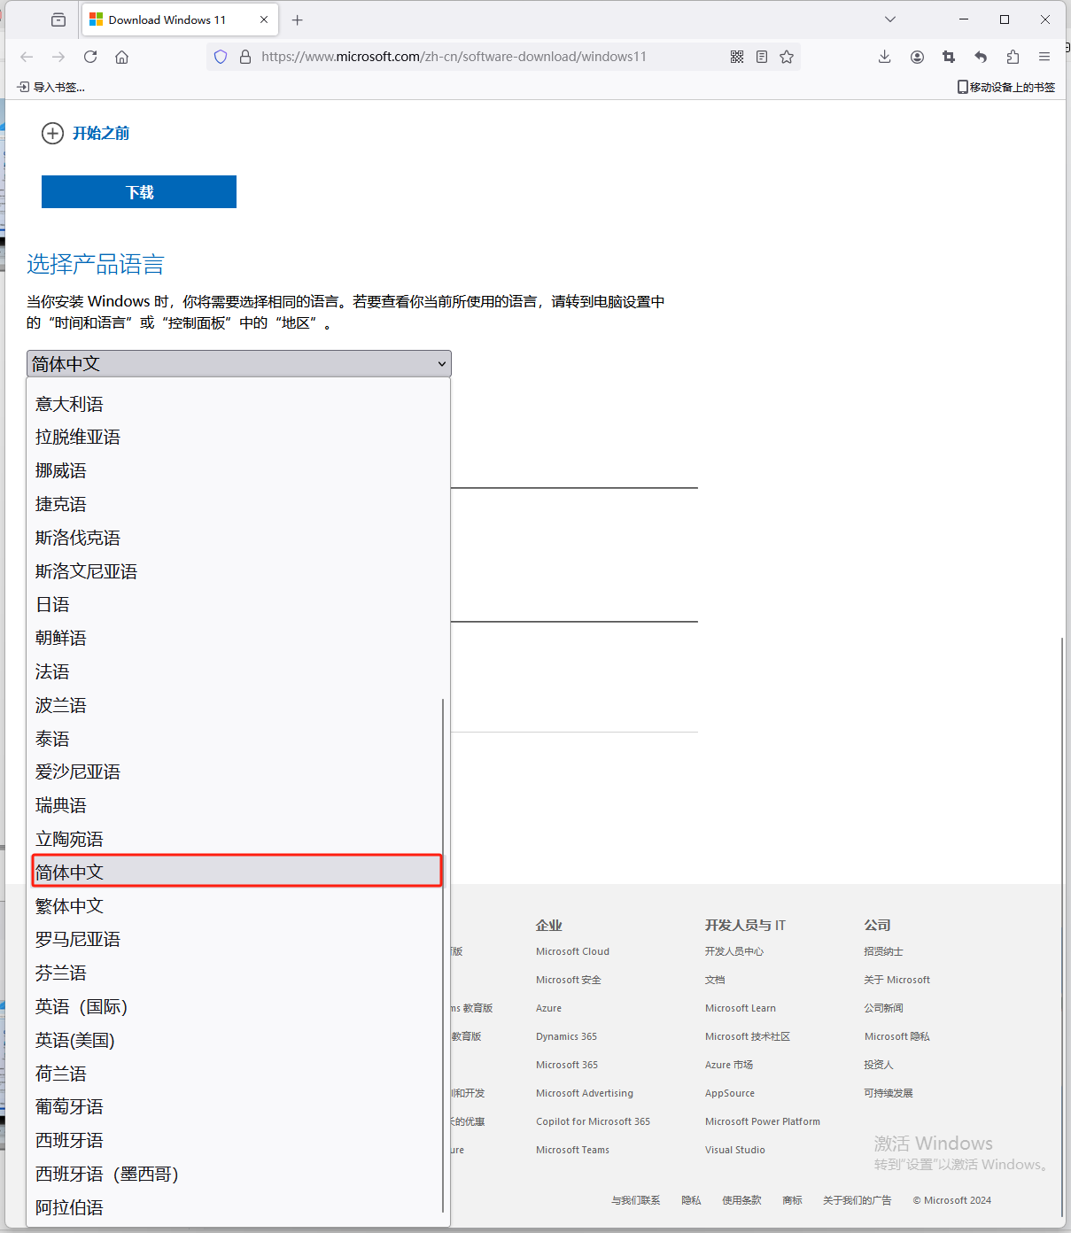Click 导入书签 in bookmarks toolbar
The width and height of the screenshot is (1071, 1233).
tap(51, 87)
